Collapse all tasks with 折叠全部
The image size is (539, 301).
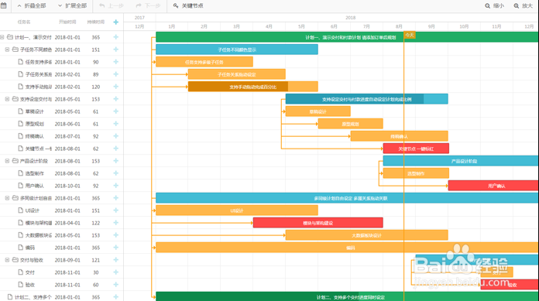32,6
